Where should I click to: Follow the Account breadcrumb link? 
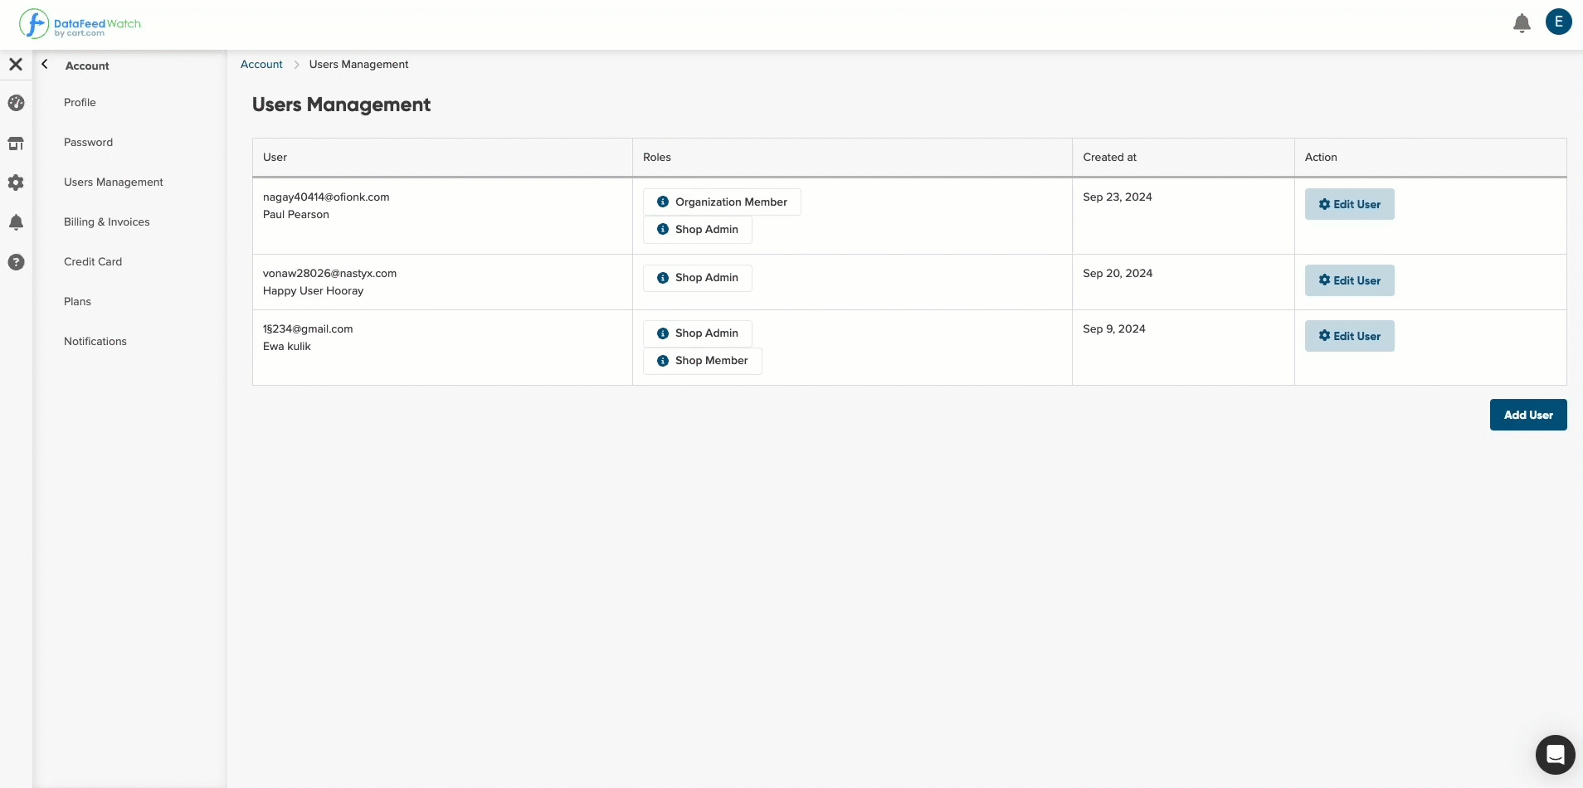261,64
